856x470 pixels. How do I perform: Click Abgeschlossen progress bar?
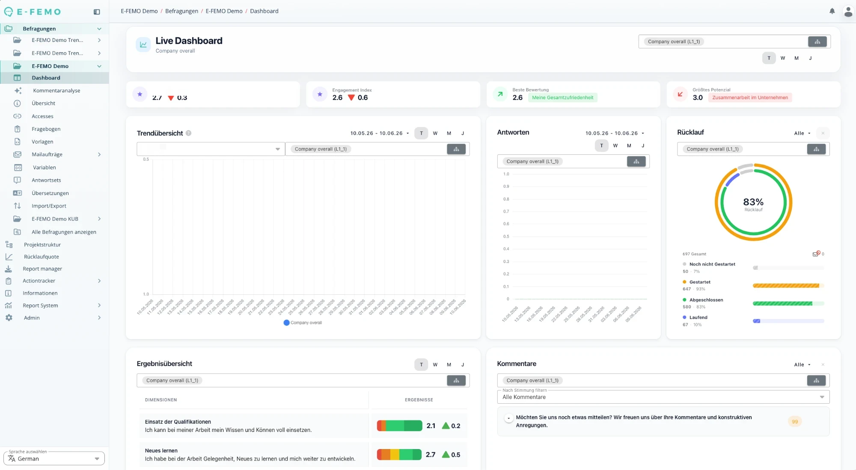coord(788,303)
